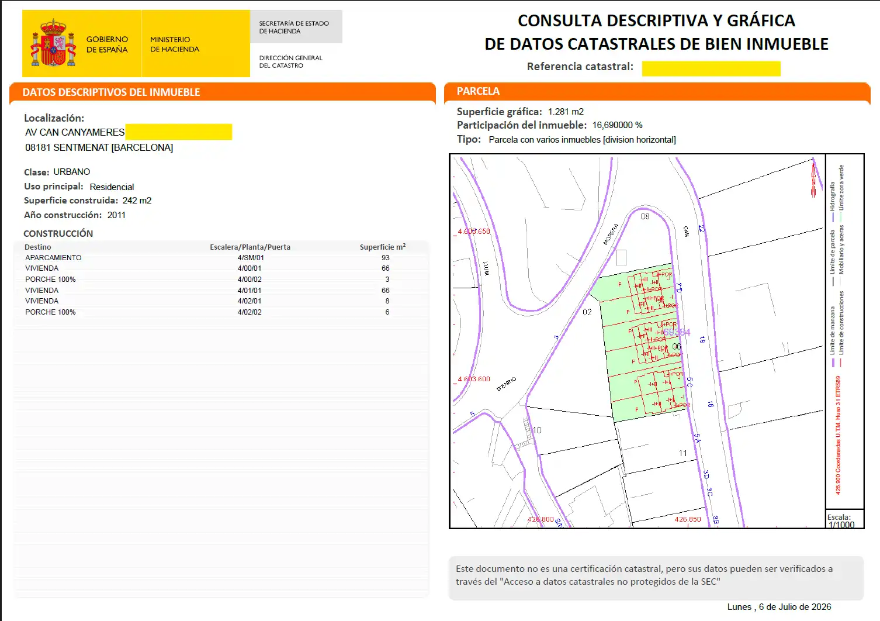Click the cadastral parcel map image
The height and width of the screenshot is (621, 880).
pos(638,341)
